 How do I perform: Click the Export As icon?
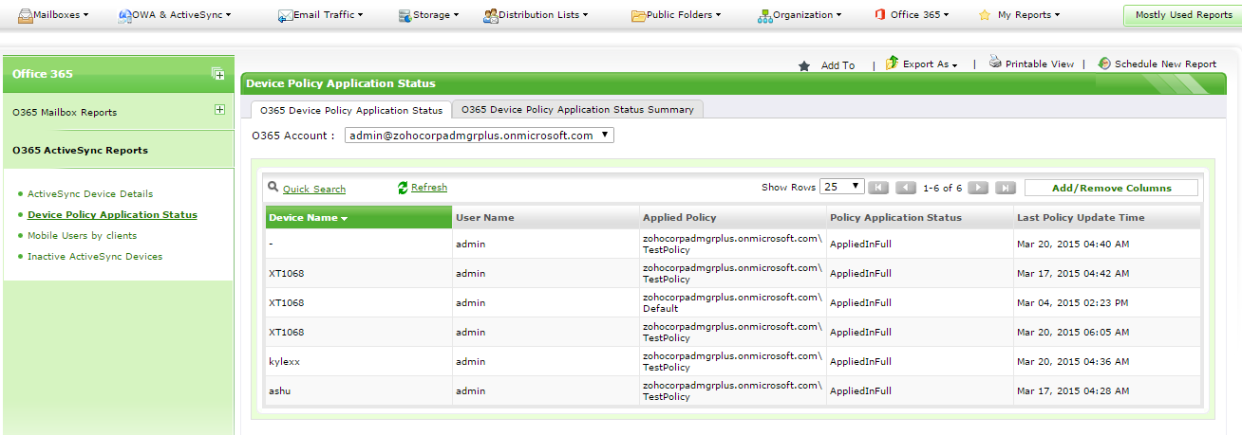point(892,63)
